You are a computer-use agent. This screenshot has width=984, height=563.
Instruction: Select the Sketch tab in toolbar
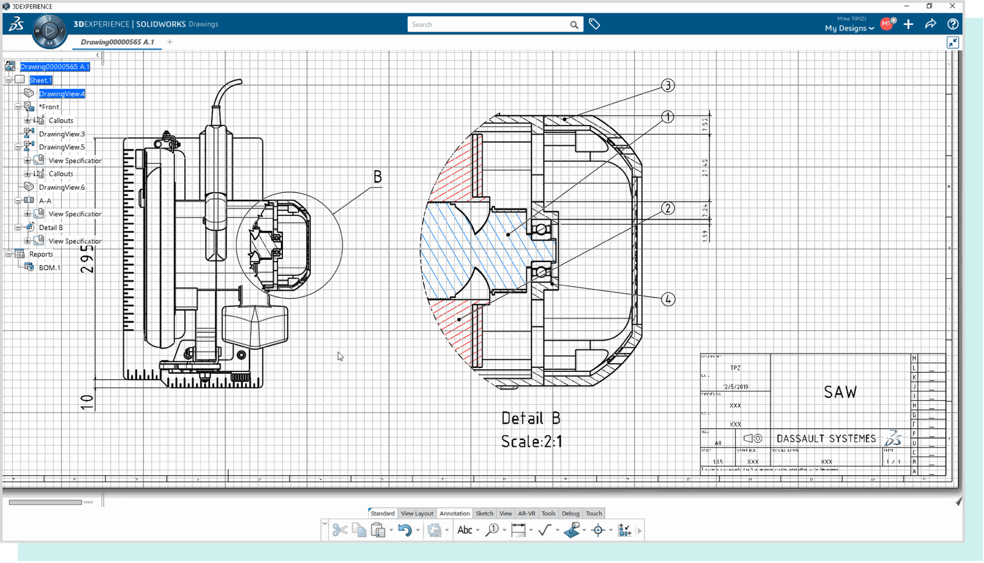coord(484,513)
